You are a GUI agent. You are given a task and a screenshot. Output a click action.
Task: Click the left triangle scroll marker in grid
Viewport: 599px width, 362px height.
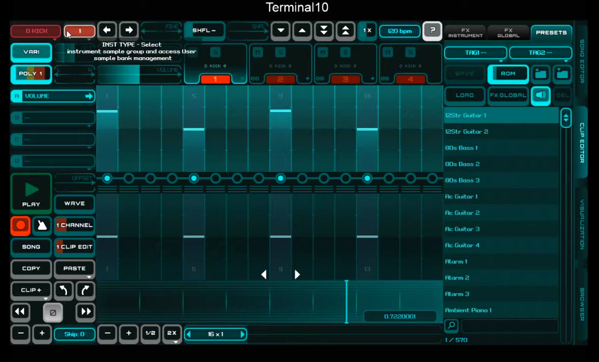(x=264, y=275)
